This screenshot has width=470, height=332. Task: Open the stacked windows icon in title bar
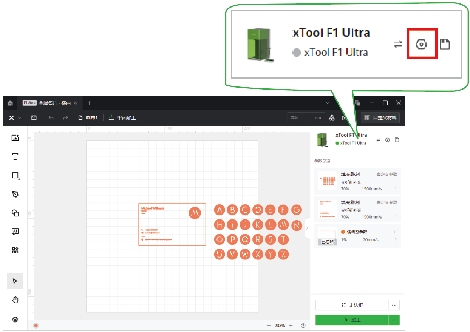pyautogui.click(x=357, y=103)
